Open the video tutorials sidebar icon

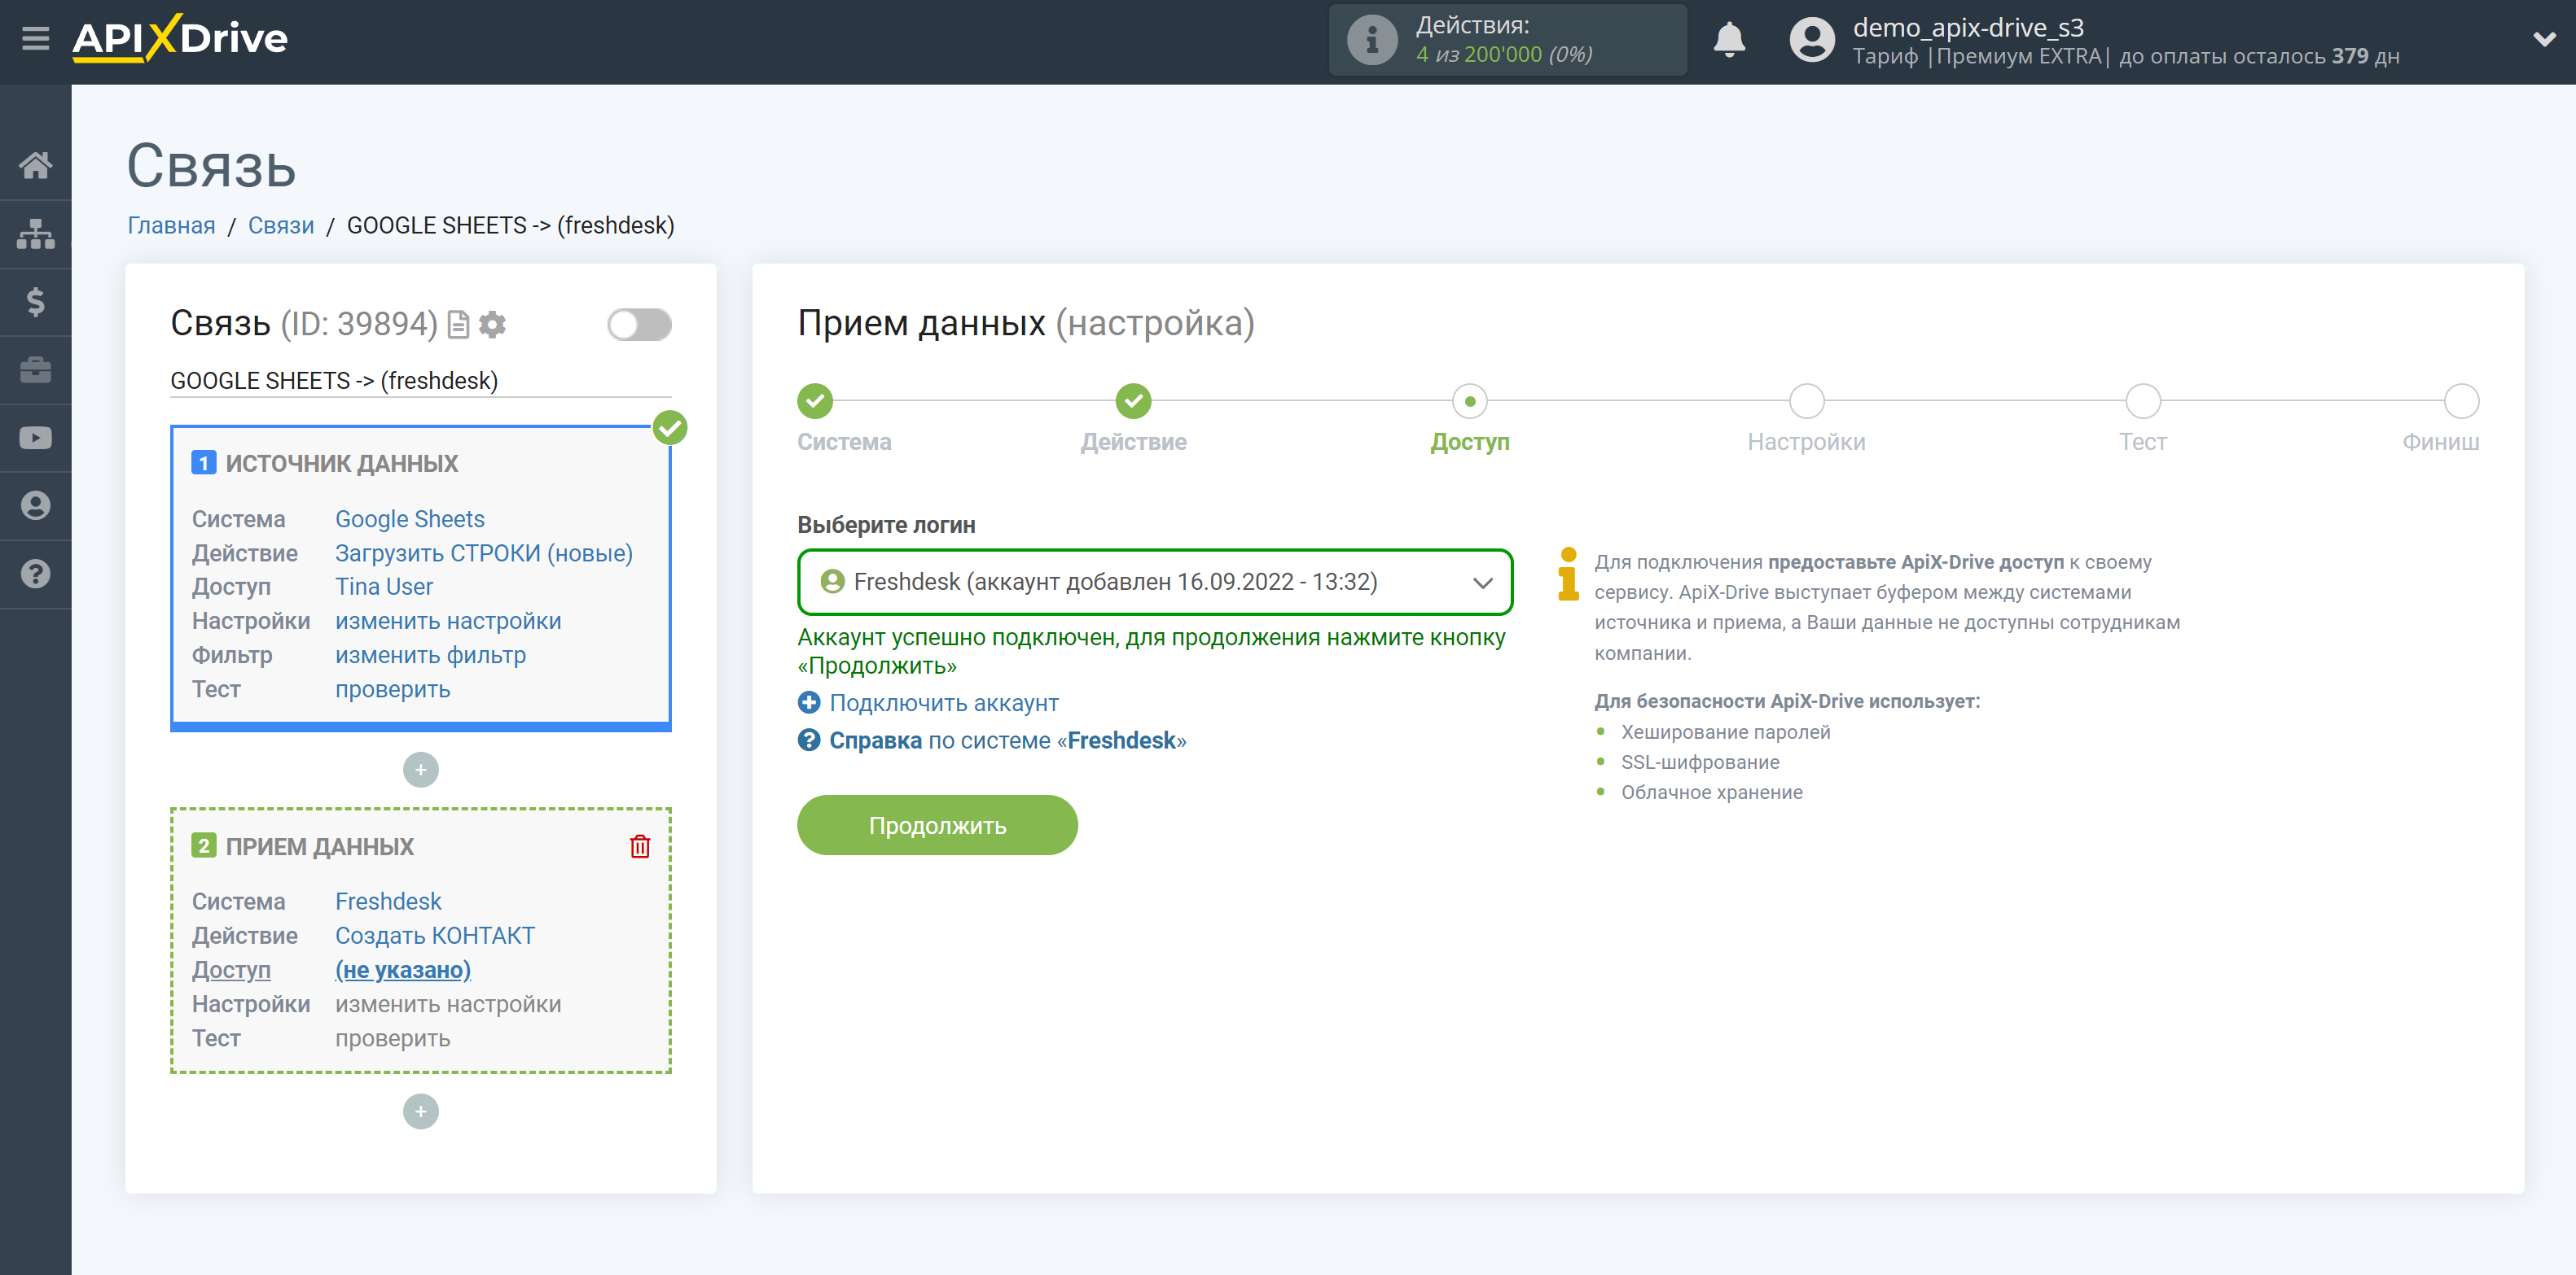click(x=35, y=438)
